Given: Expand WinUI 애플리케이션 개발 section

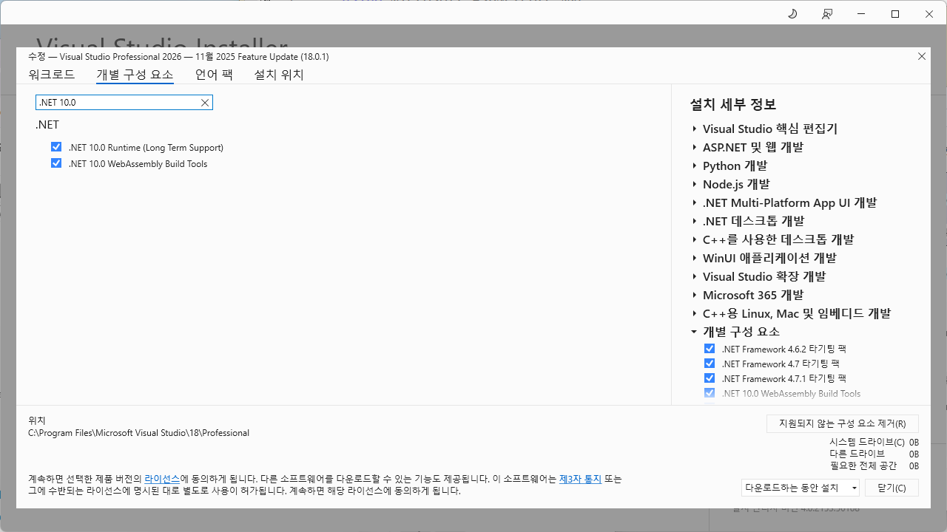Looking at the screenshot, I should pos(695,258).
